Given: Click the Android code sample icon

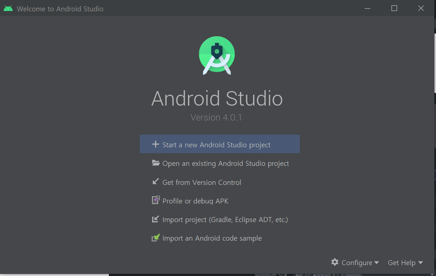Looking at the screenshot, I should point(156,237).
